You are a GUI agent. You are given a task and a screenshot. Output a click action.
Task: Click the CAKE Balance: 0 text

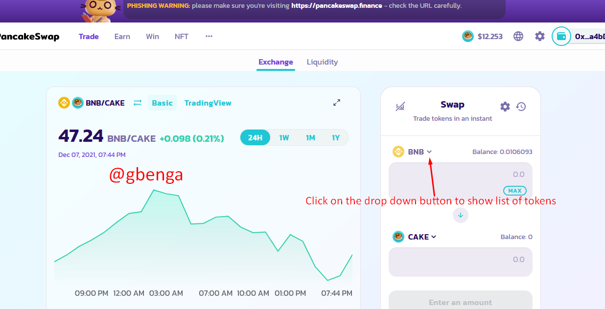click(516, 237)
